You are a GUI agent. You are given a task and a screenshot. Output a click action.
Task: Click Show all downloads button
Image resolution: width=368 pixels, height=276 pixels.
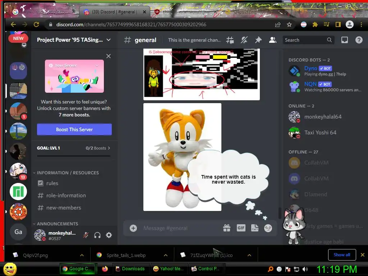point(342,255)
